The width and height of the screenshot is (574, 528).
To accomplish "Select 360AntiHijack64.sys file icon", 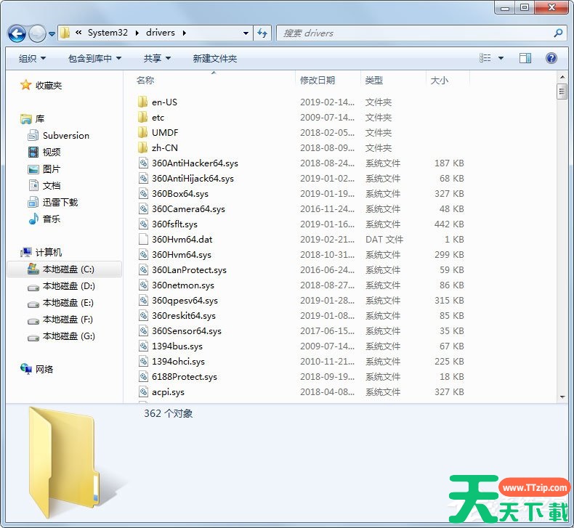I will [x=143, y=178].
